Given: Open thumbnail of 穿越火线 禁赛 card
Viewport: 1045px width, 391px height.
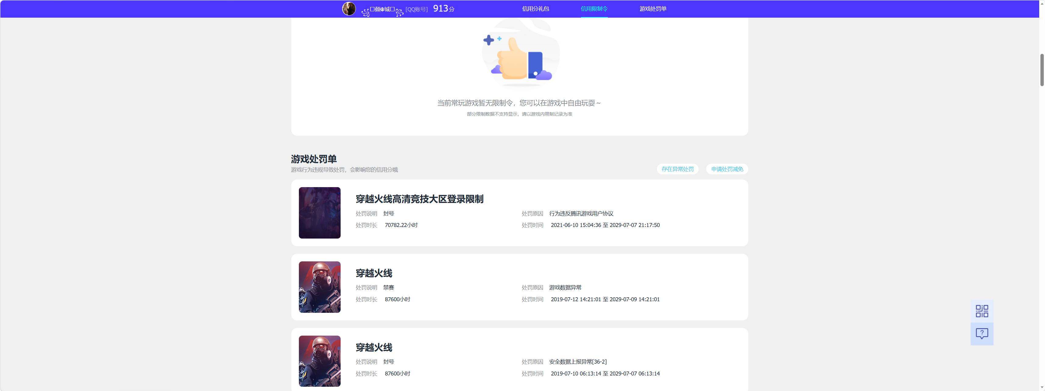Looking at the screenshot, I should click(320, 287).
